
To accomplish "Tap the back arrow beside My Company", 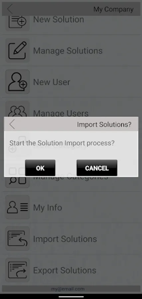I will (10, 9).
